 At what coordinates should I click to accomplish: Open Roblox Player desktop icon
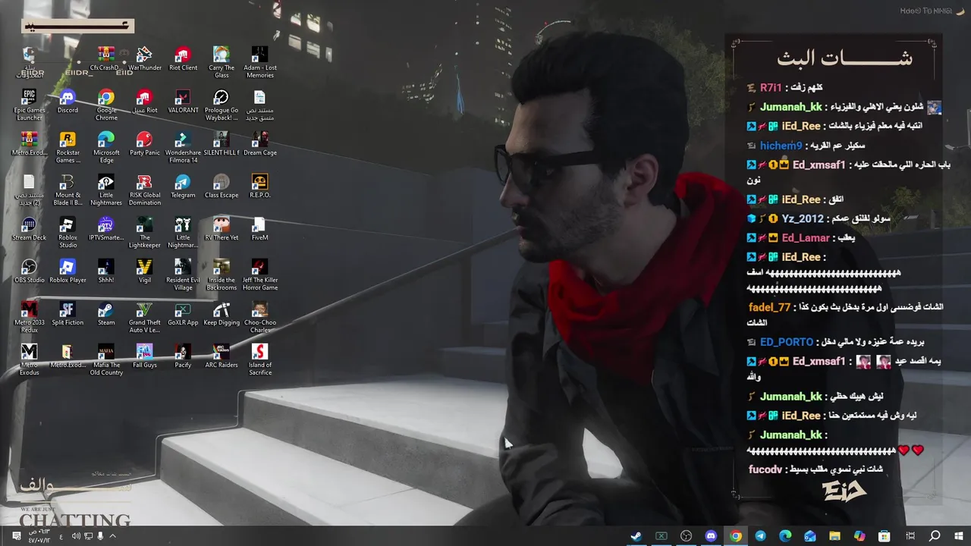(x=68, y=271)
